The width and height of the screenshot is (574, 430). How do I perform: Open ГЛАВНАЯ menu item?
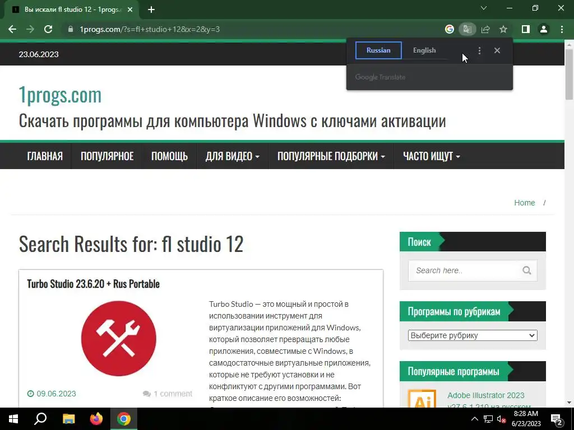45,156
